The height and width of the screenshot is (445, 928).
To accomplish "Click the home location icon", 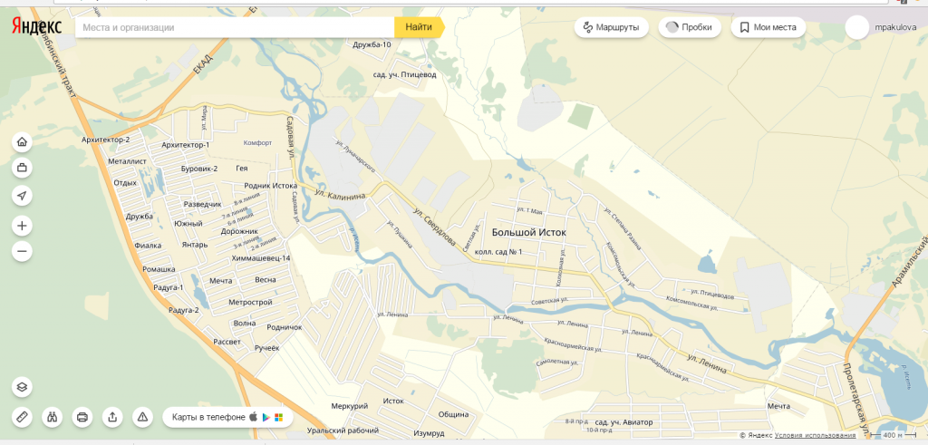I will pos(22,141).
